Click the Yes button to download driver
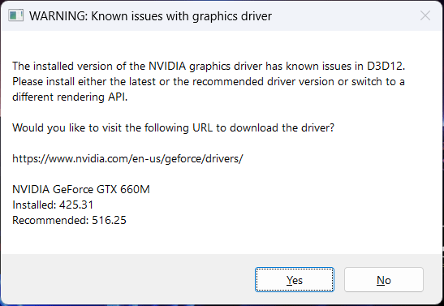This screenshot has width=444, height=306. tap(295, 280)
